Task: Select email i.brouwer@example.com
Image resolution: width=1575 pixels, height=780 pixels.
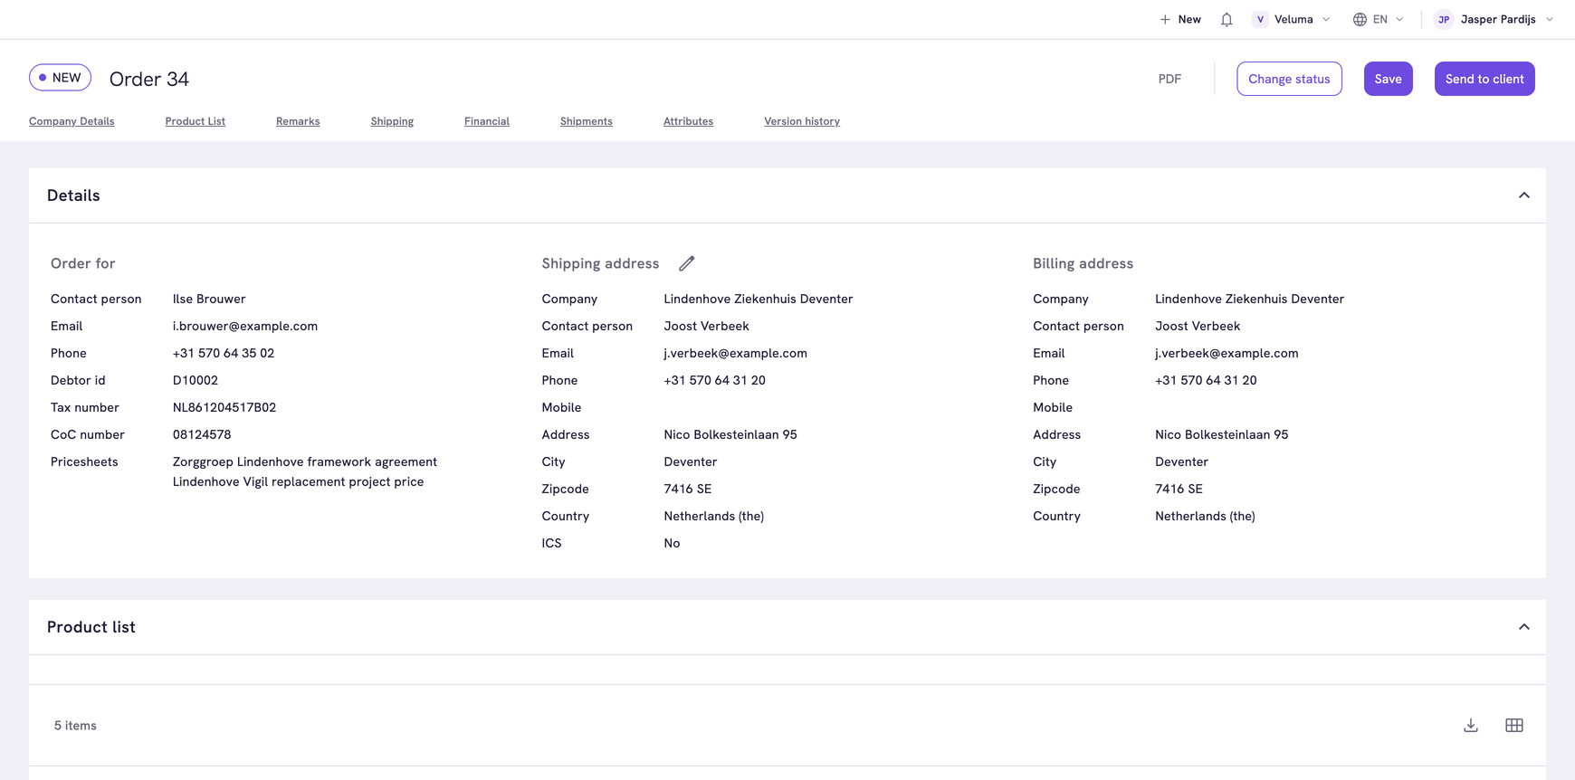Action: [245, 326]
